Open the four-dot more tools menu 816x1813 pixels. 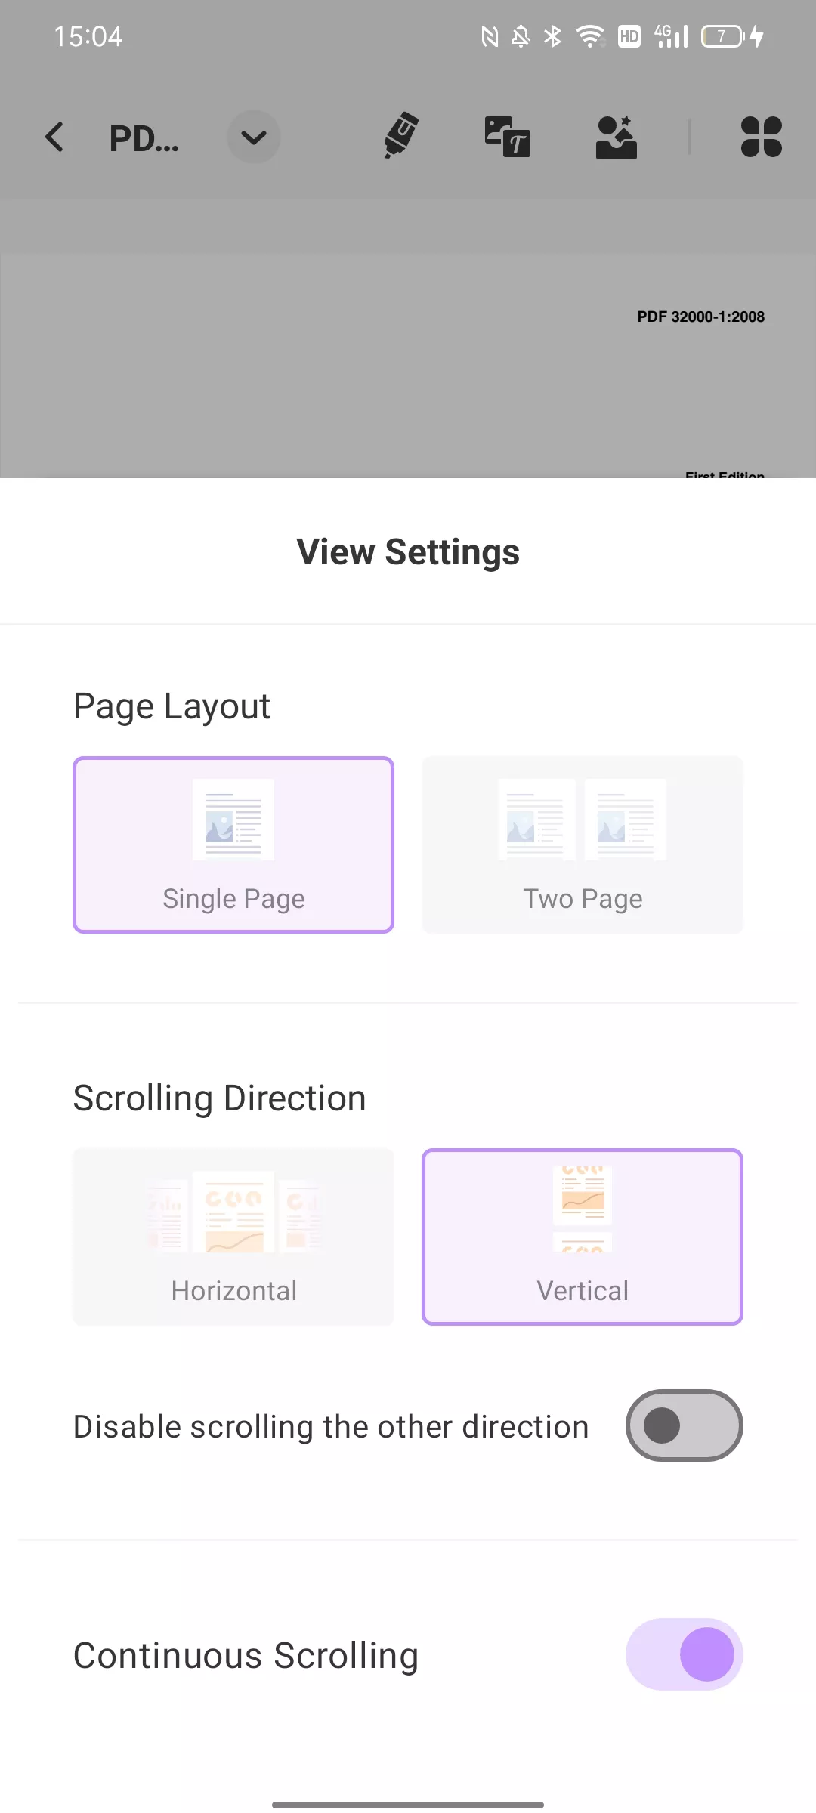761,137
